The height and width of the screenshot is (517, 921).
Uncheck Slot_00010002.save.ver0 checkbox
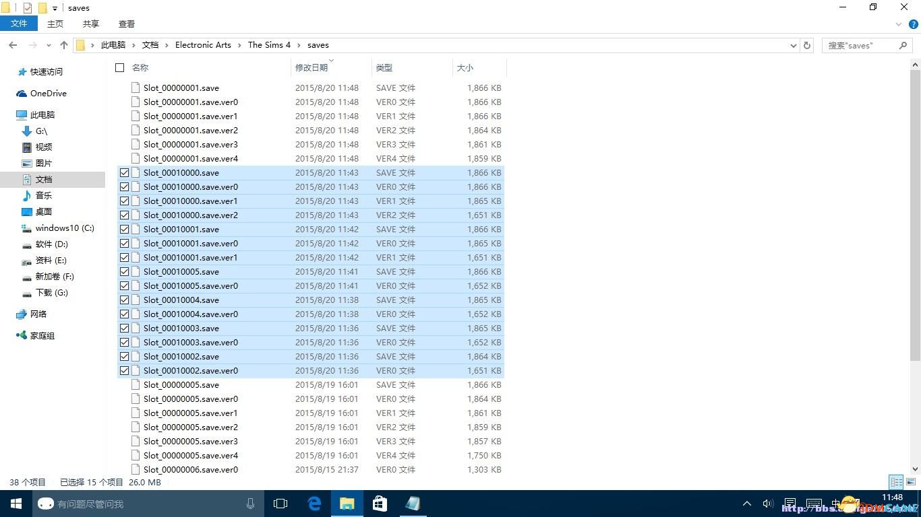click(124, 371)
